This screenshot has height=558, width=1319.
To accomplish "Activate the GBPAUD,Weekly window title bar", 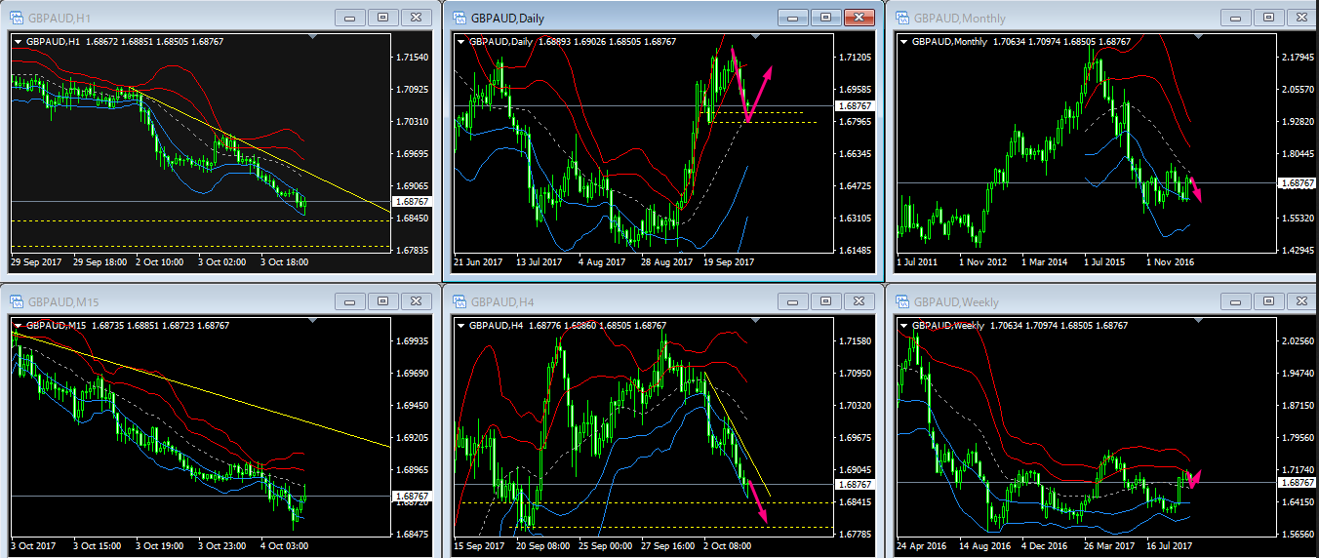I will coord(1073,301).
